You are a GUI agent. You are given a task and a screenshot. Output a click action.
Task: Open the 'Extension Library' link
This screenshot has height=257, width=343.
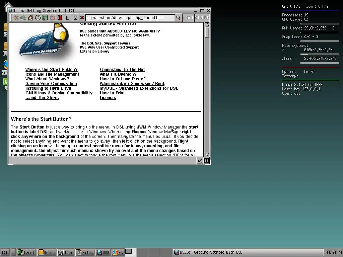click(94, 51)
